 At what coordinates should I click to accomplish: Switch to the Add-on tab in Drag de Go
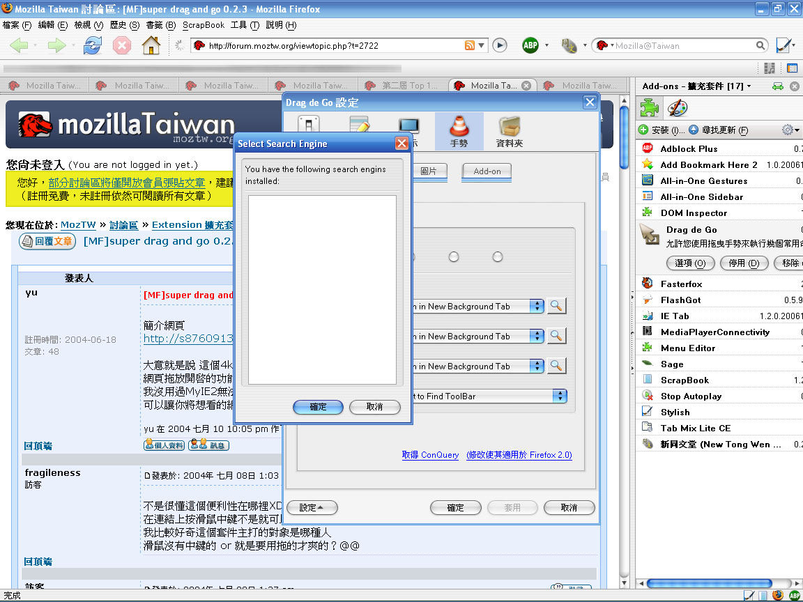click(487, 171)
